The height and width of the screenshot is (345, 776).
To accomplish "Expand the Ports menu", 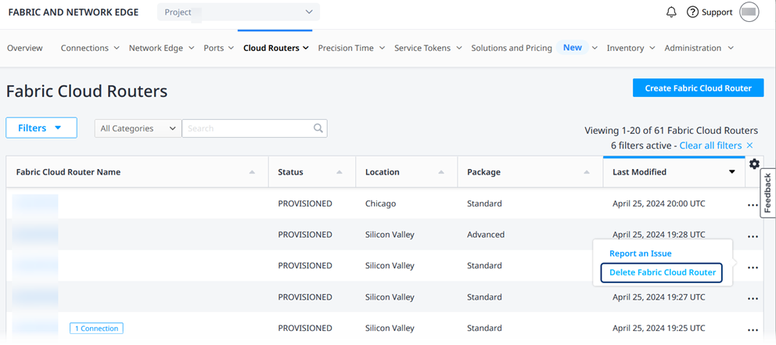I will 218,48.
